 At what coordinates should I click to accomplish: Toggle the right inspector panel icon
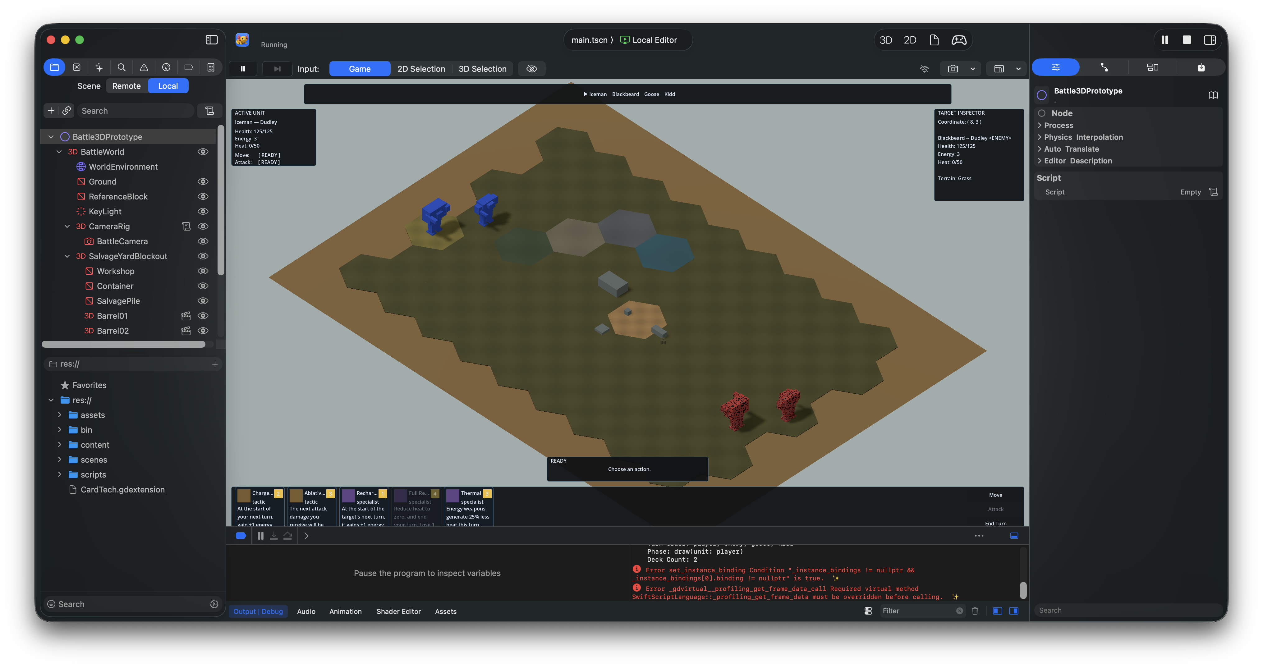point(1210,40)
